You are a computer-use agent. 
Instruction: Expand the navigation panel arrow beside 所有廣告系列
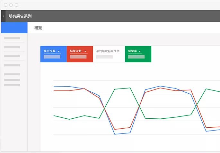pos(3,16)
